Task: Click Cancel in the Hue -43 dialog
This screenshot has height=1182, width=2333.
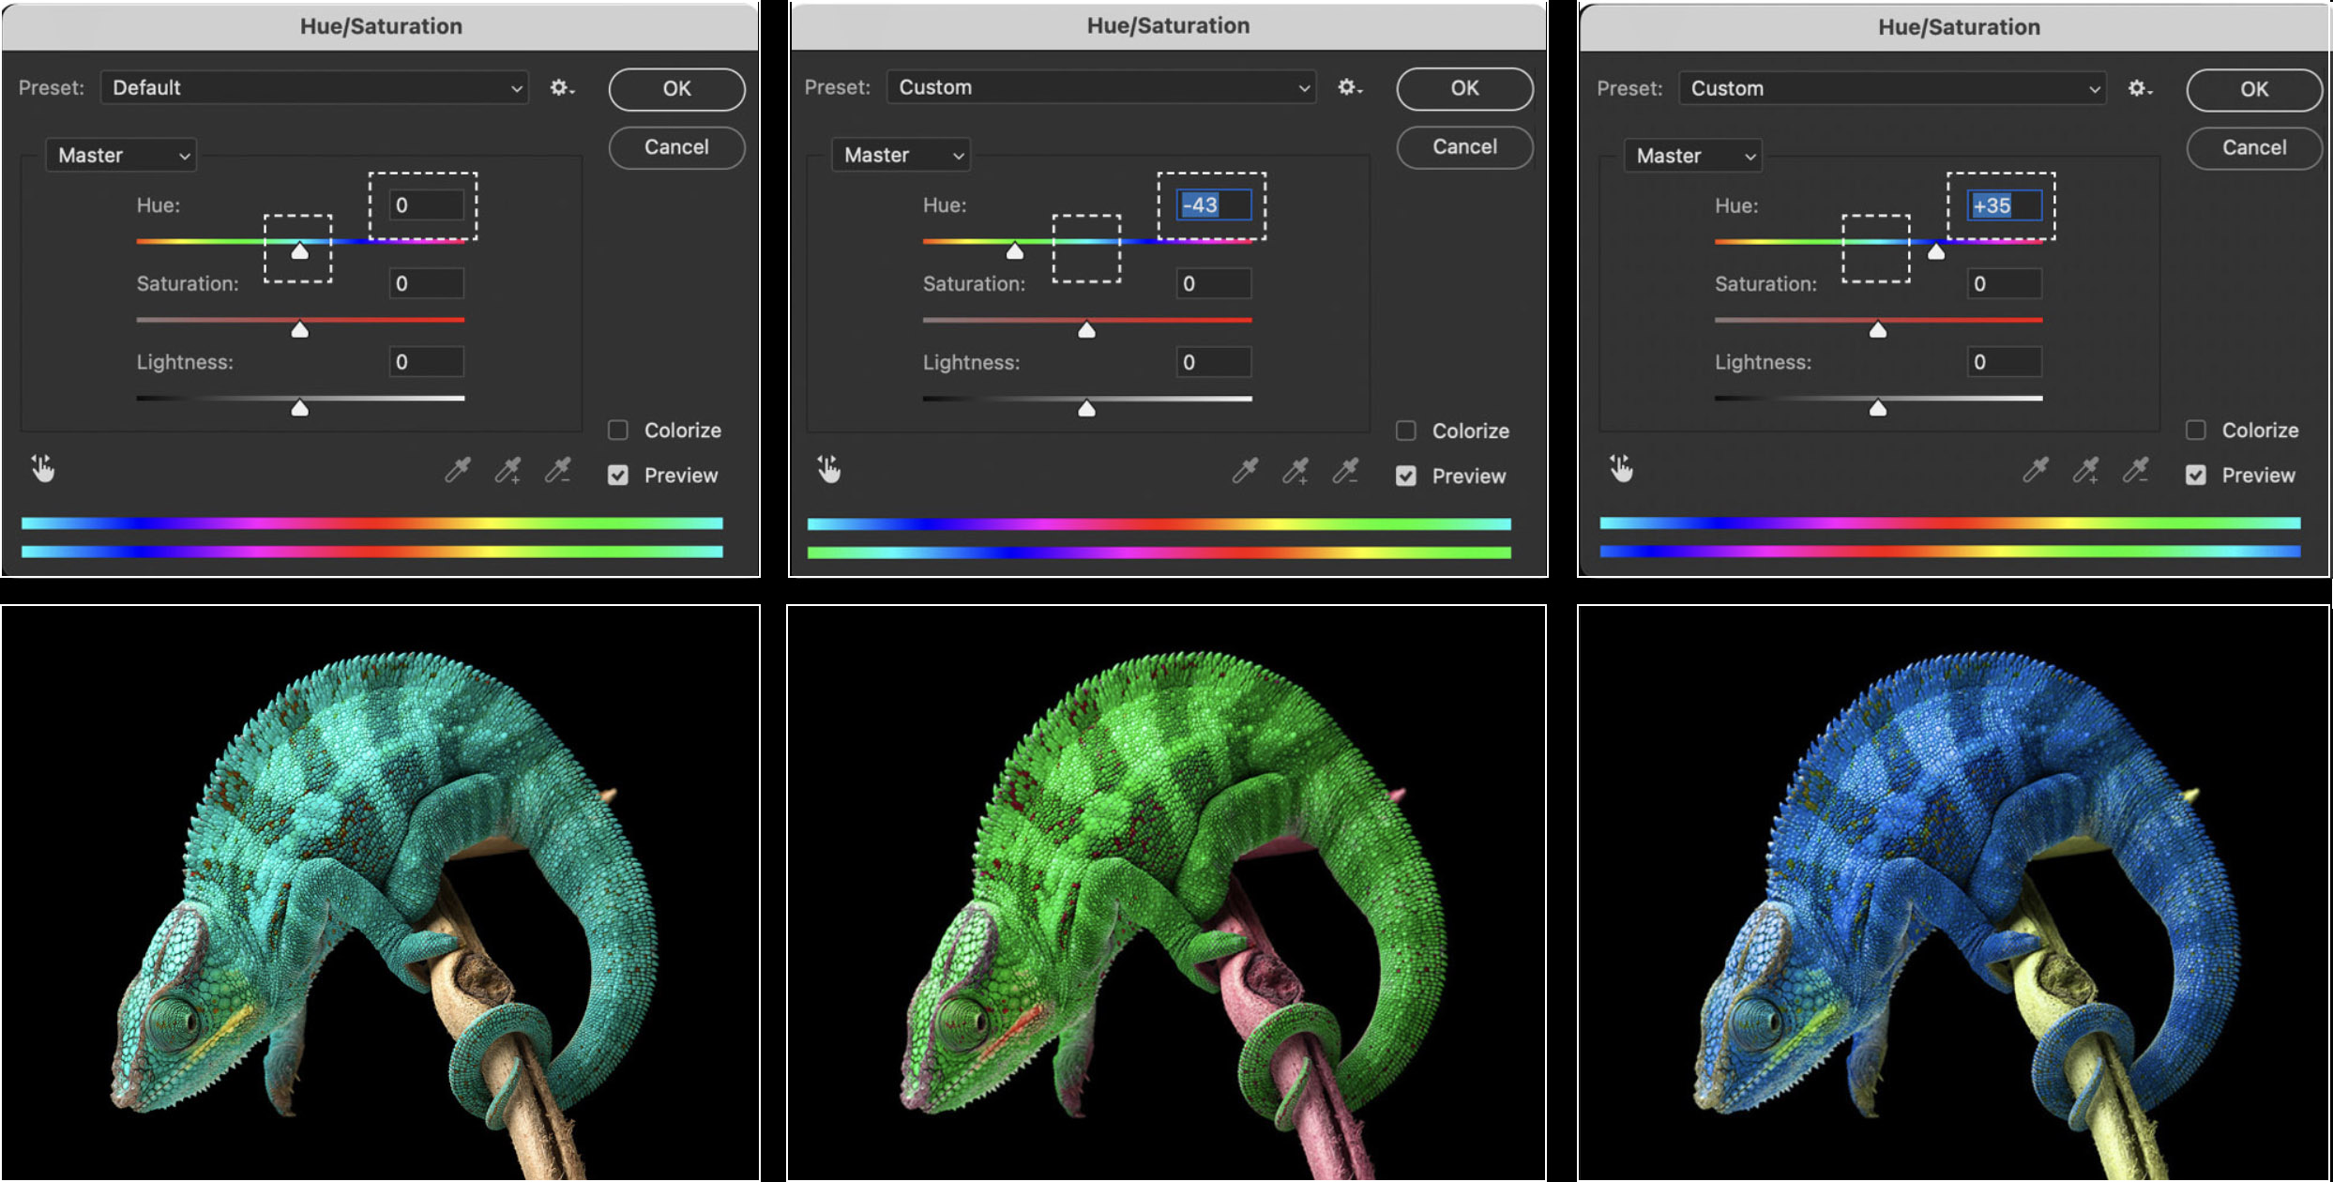Action: tap(1465, 146)
